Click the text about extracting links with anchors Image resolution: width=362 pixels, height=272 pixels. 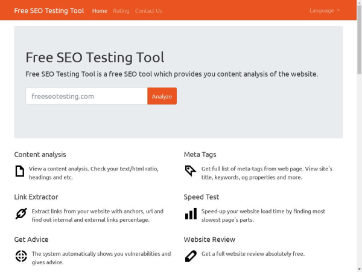click(x=97, y=215)
